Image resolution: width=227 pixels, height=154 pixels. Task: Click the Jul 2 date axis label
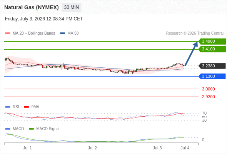pyautogui.click(x=92, y=148)
